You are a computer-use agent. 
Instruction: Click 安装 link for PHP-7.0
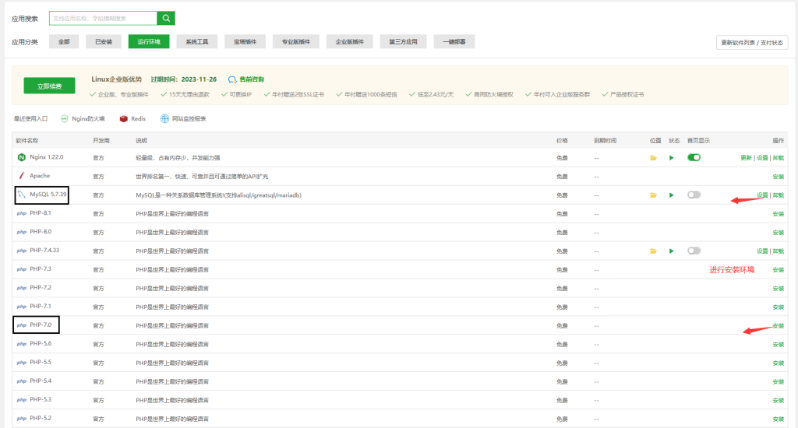coord(779,326)
